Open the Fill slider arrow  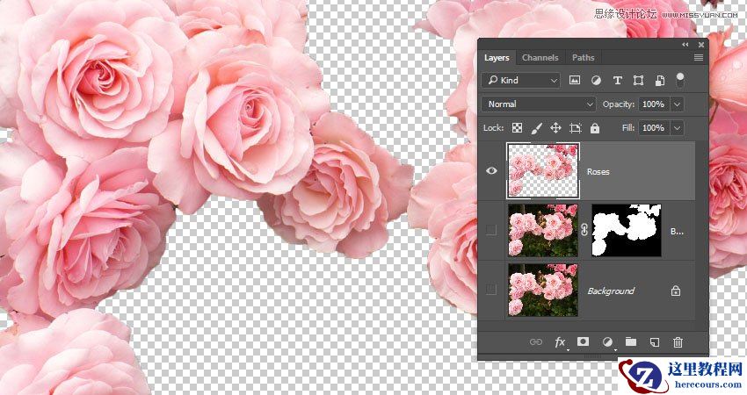coord(677,127)
